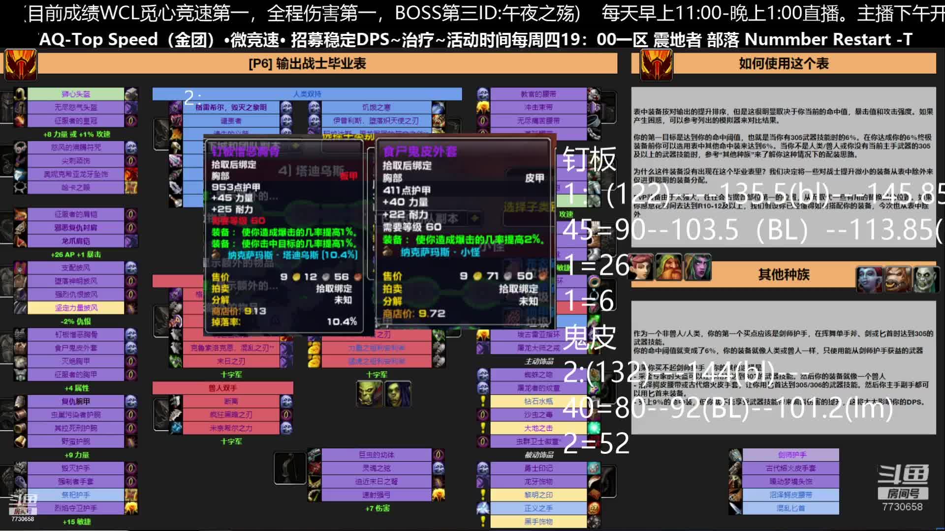Select the 食尸鬼皮外套 row in the chest list

click(76, 348)
